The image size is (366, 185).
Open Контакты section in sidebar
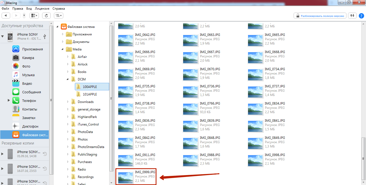(25, 109)
